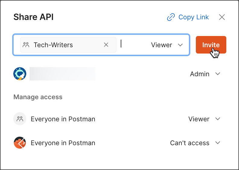
Task: Click the blurred admin user name
Action: 62,74
